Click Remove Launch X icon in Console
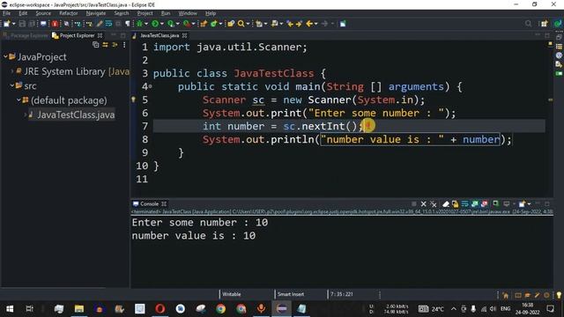This screenshot has height=317, width=564. point(423,204)
